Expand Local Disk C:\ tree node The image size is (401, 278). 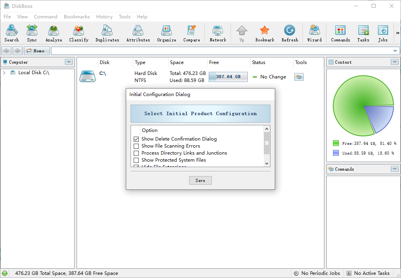[4, 73]
